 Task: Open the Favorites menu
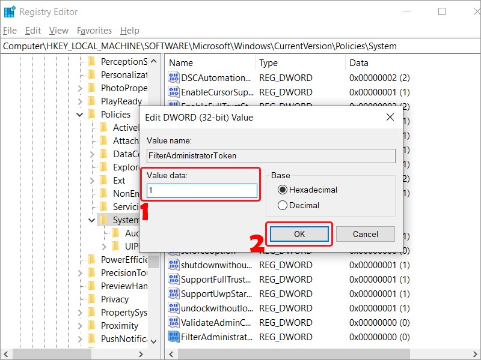[94, 31]
